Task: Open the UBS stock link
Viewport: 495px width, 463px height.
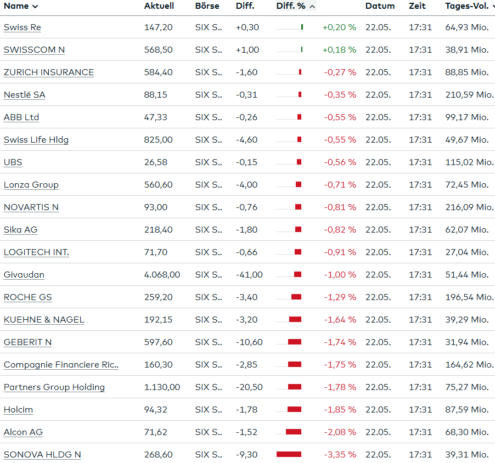Action: pyautogui.click(x=13, y=162)
